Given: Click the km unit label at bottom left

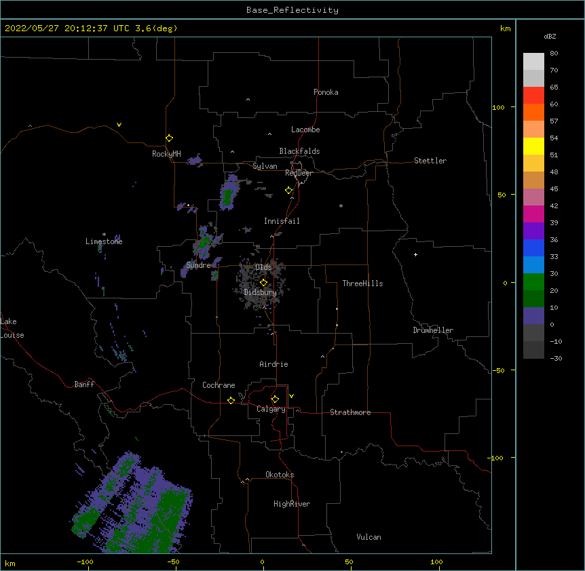Looking at the screenshot, I should click(10, 563).
